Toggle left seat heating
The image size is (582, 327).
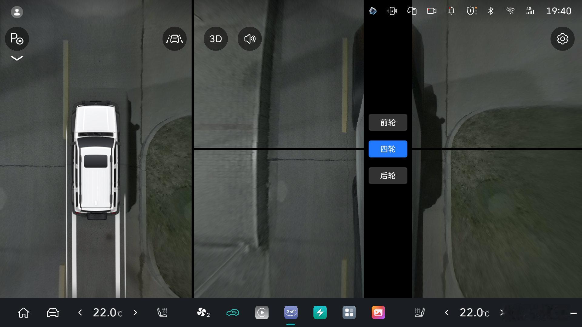point(162,312)
